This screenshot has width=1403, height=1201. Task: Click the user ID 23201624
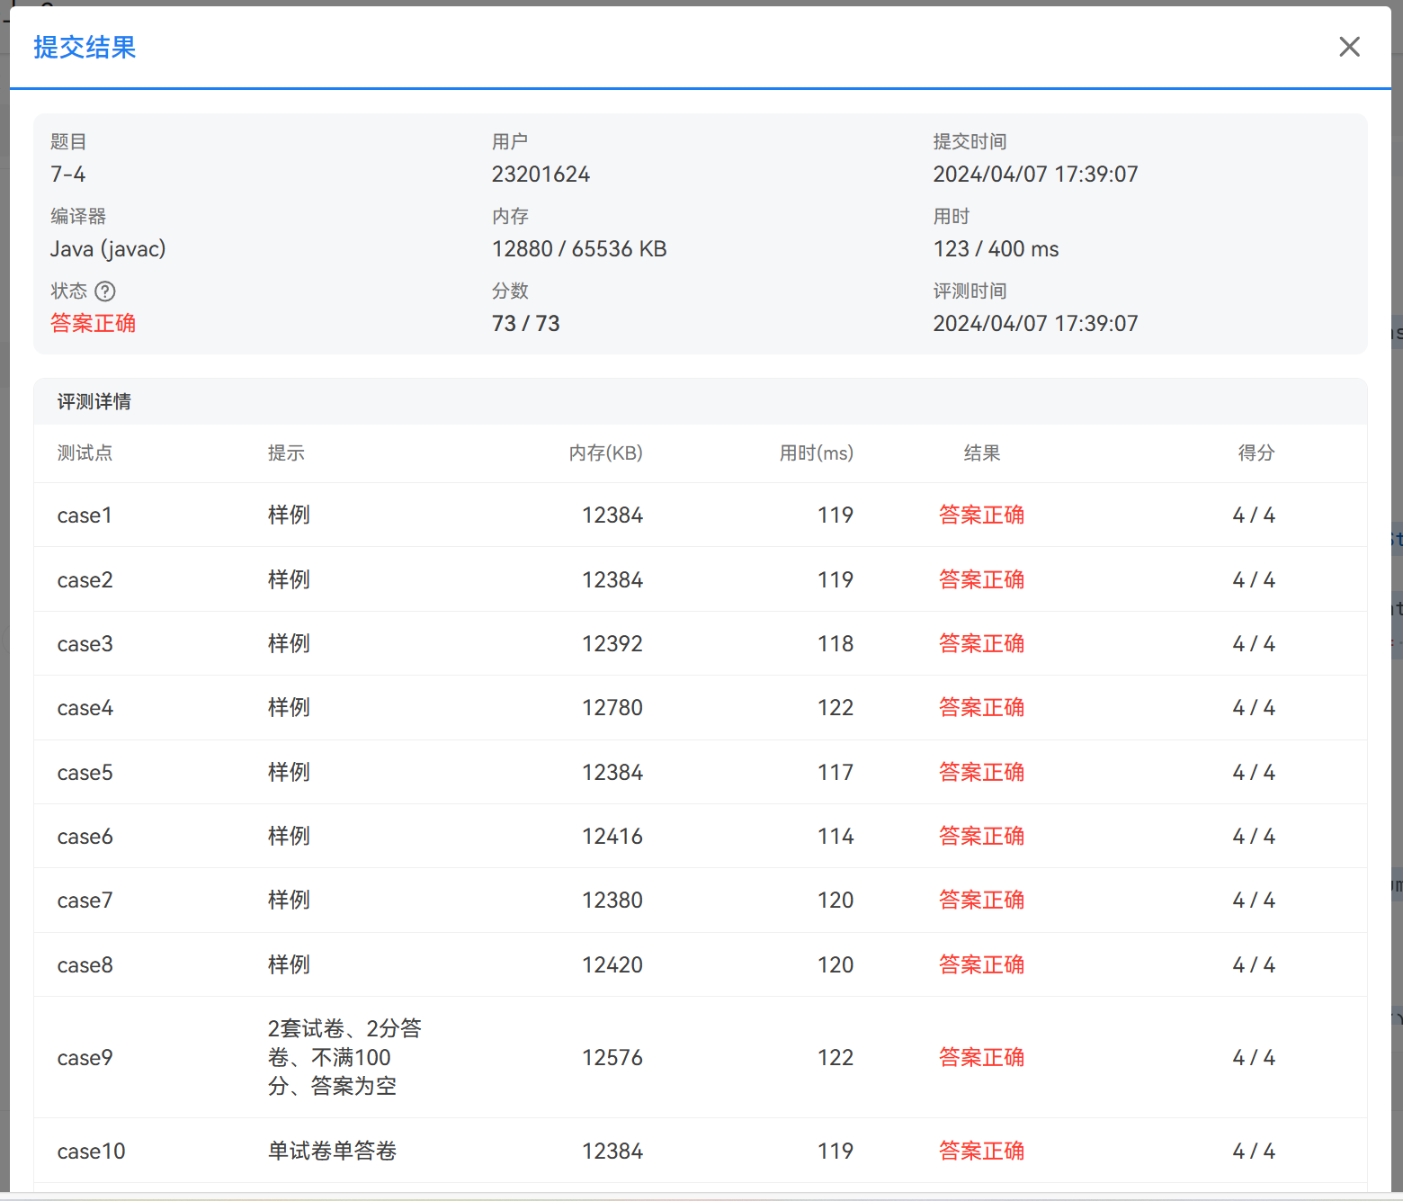pyautogui.click(x=541, y=175)
